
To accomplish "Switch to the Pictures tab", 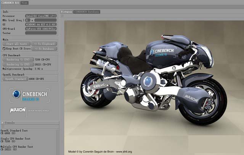I will [66, 12].
